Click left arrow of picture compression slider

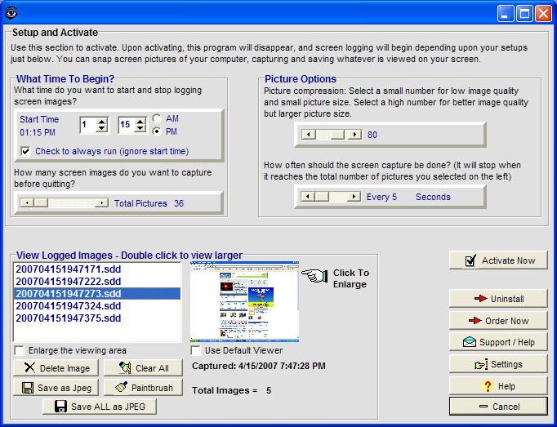(309, 134)
